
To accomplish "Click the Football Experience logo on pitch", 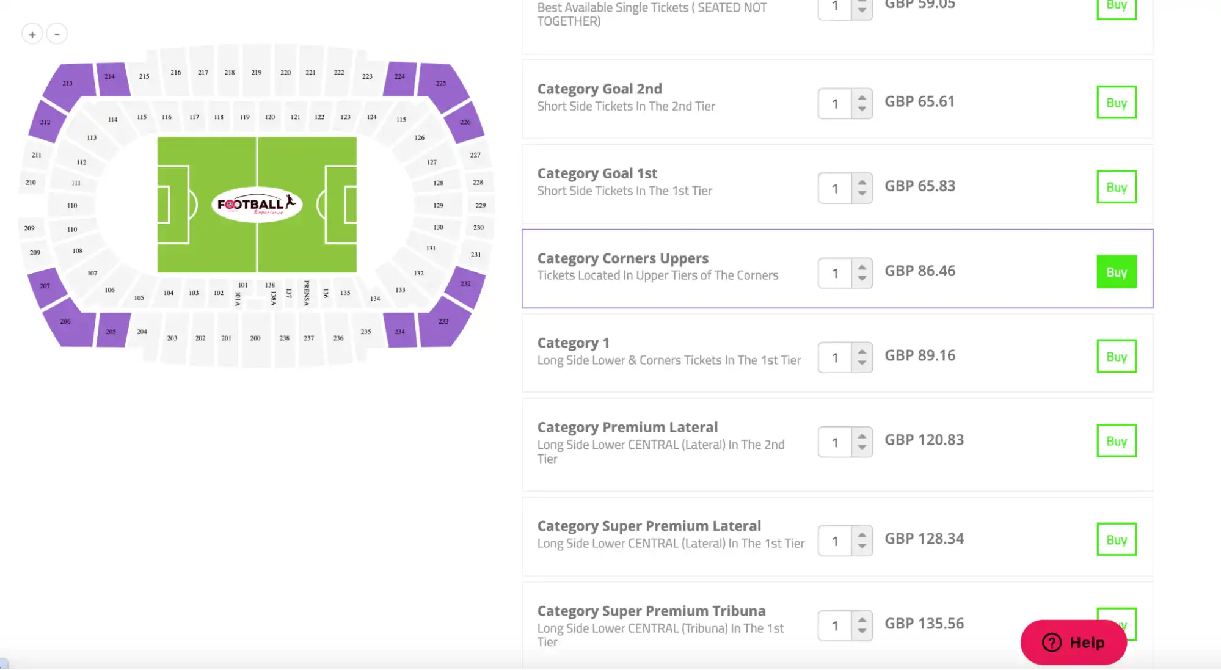I will point(257,204).
